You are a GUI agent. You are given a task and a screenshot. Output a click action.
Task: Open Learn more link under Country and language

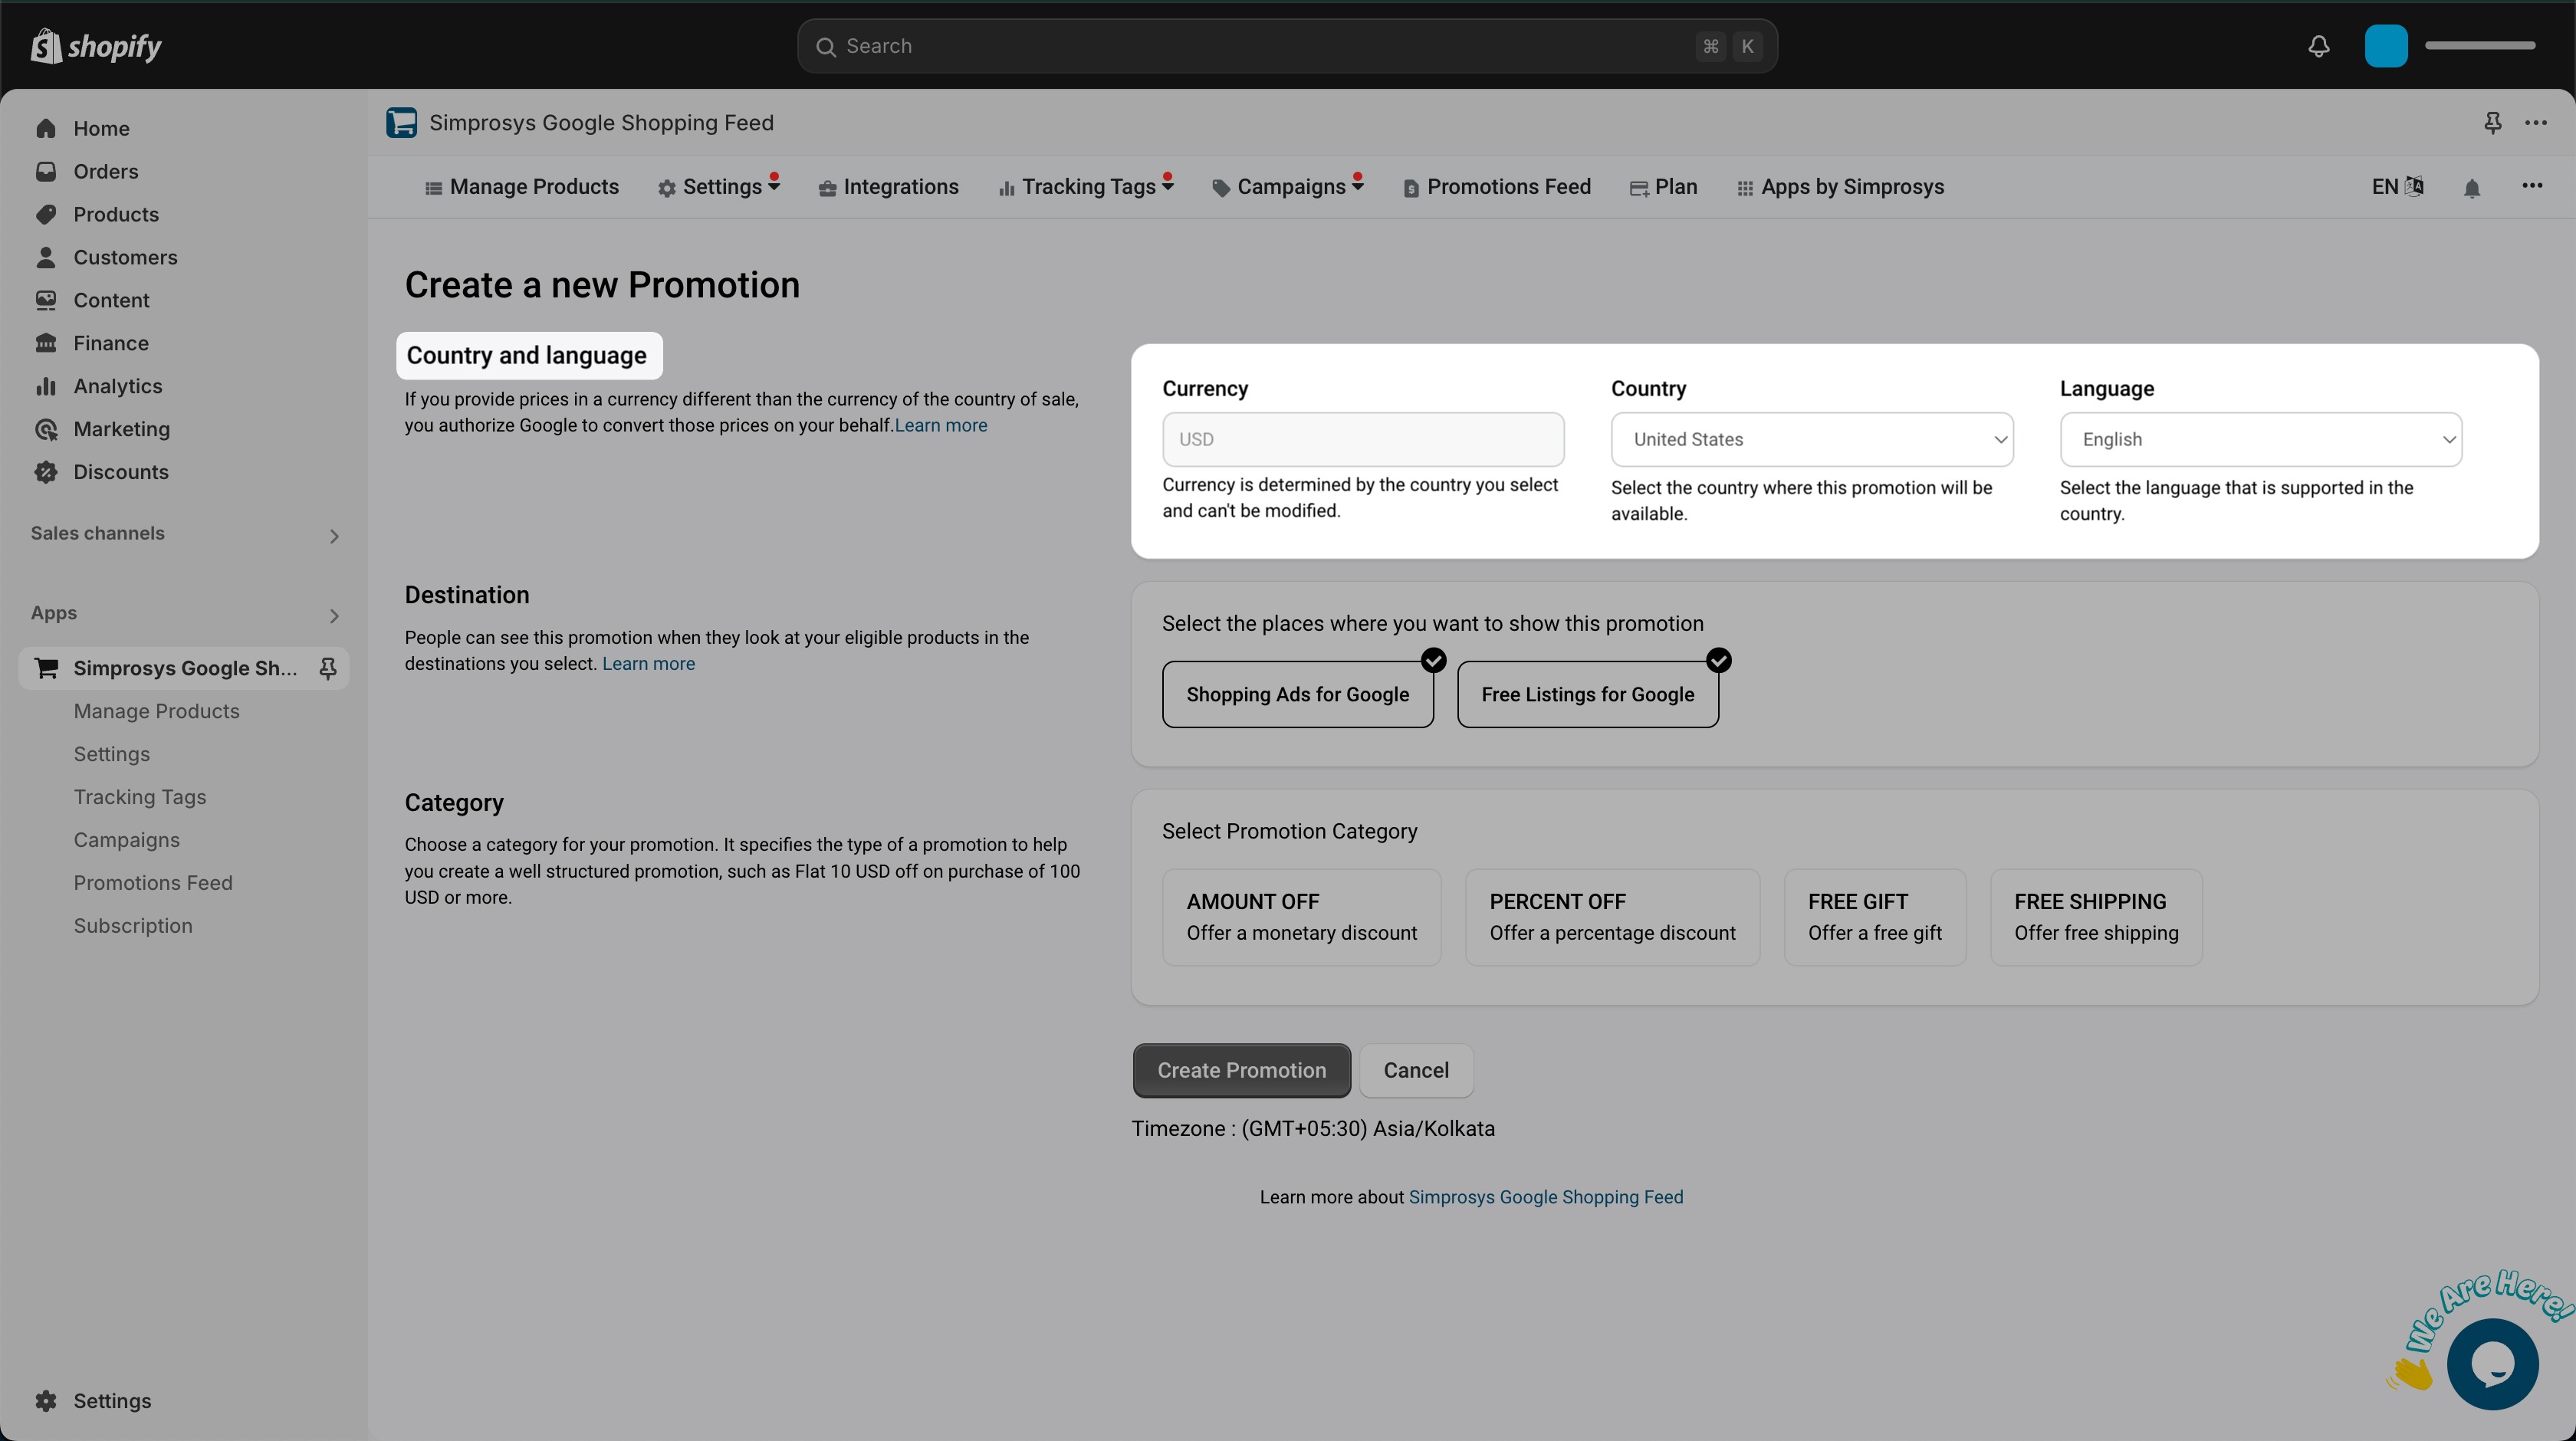941,426
